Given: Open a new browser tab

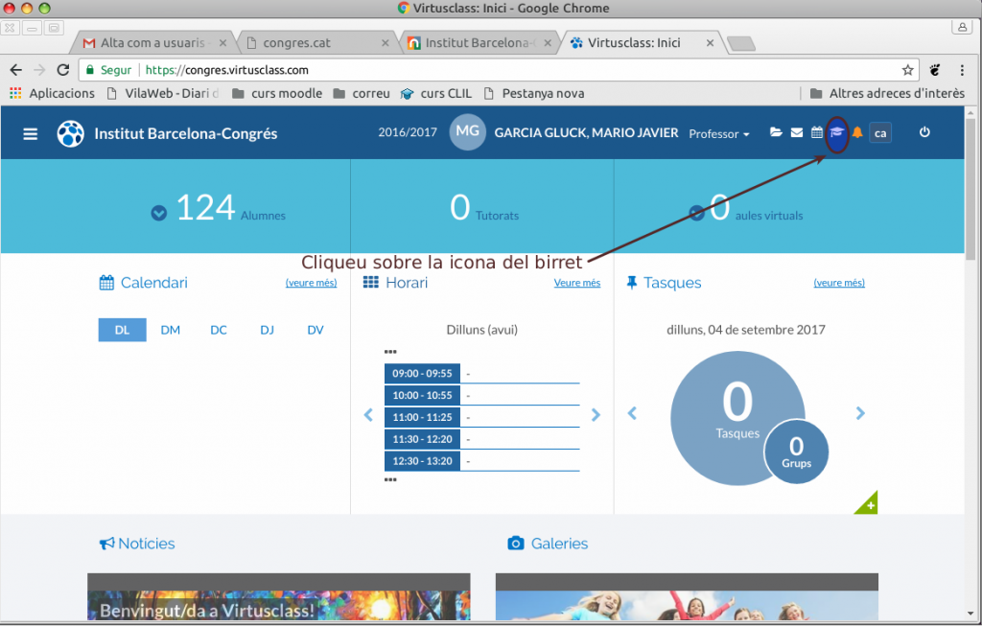Looking at the screenshot, I should (x=741, y=43).
